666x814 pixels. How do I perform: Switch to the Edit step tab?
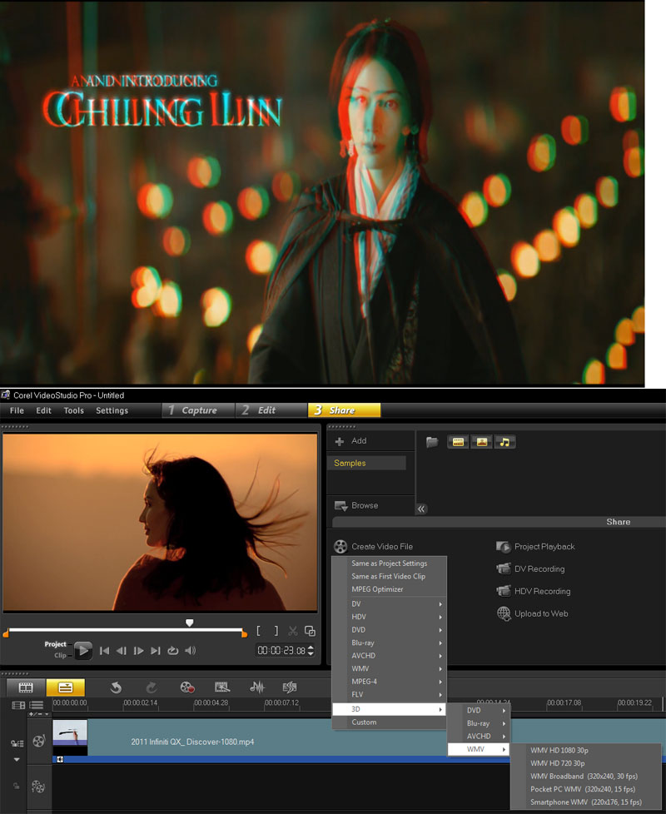[x=271, y=410]
